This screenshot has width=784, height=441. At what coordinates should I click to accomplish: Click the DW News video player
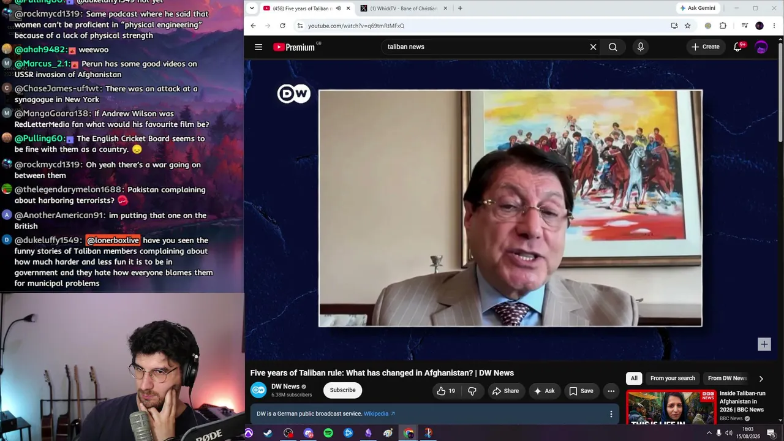pos(510,208)
